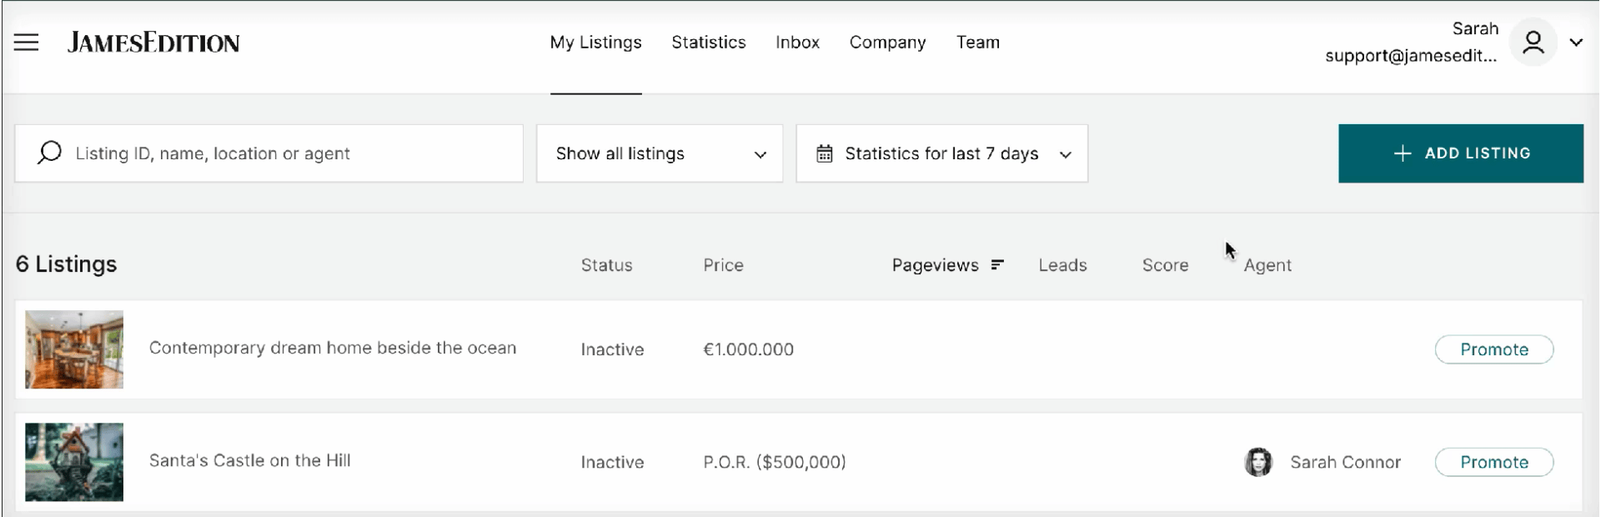Promote Santa's Castle on the Hill

pos(1494,462)
